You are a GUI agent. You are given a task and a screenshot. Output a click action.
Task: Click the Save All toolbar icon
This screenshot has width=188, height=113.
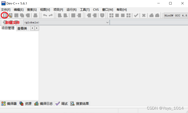pyautogui.click(x=22, y=15)
